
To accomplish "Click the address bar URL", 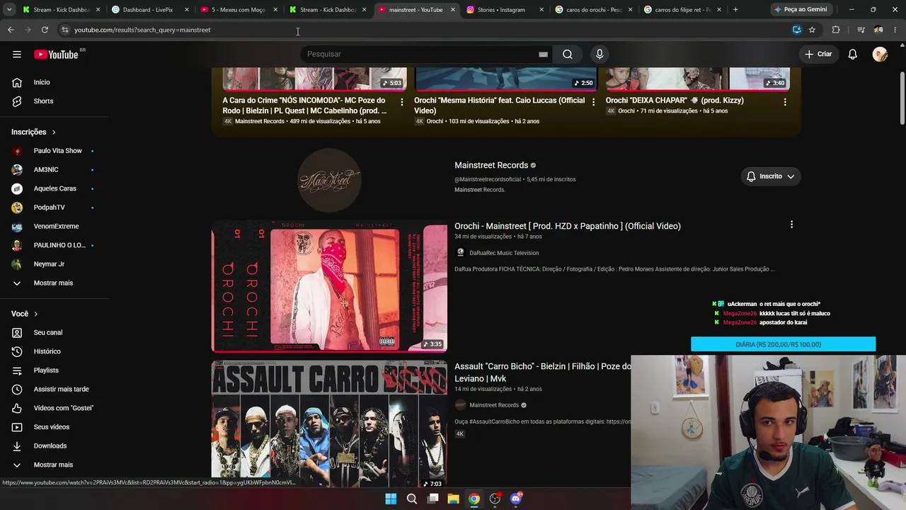I will tap(142, 30).
